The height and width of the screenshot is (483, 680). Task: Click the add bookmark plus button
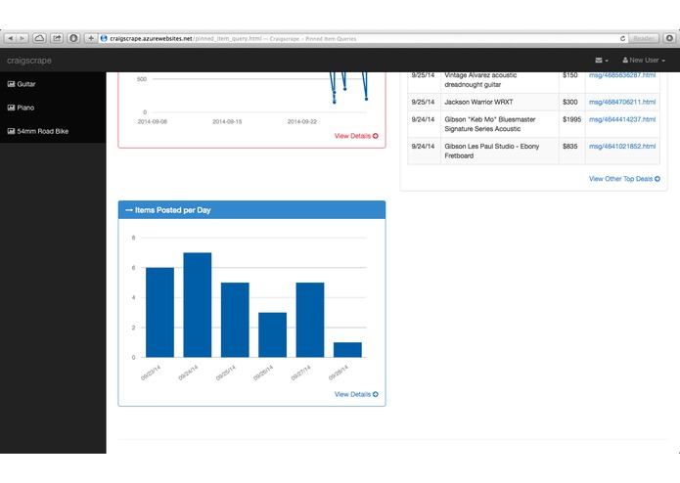(x=91, y=38)
